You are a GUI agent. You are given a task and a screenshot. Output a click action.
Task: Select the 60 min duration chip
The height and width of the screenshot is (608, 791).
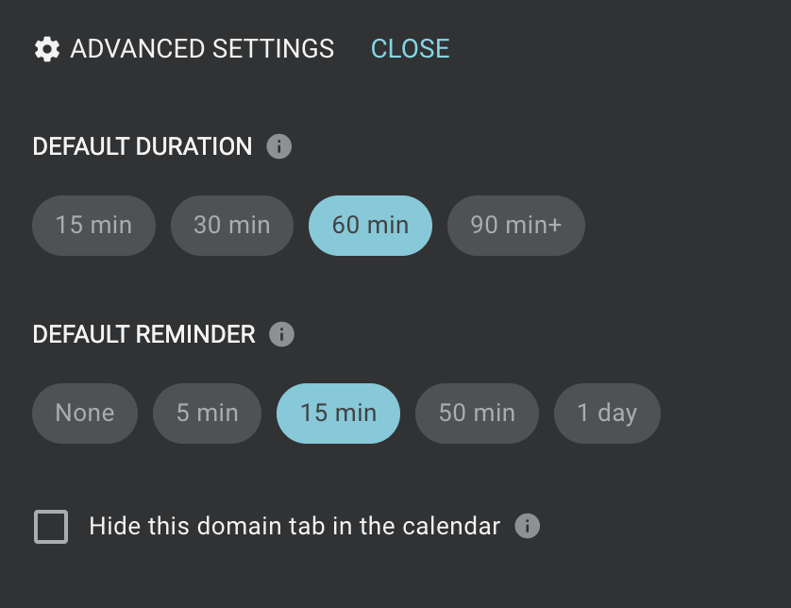pos(370,225)
